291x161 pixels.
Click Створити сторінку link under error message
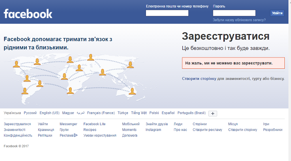[199, 79]
